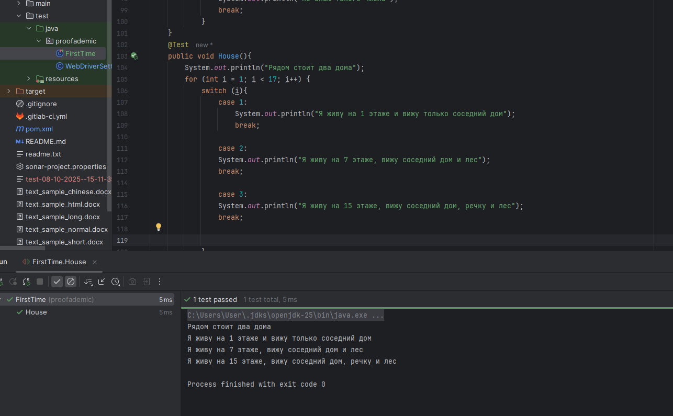Select text_sample_chinese.docx file
This screenshot has height=416, width=673.
pos(69,192)
